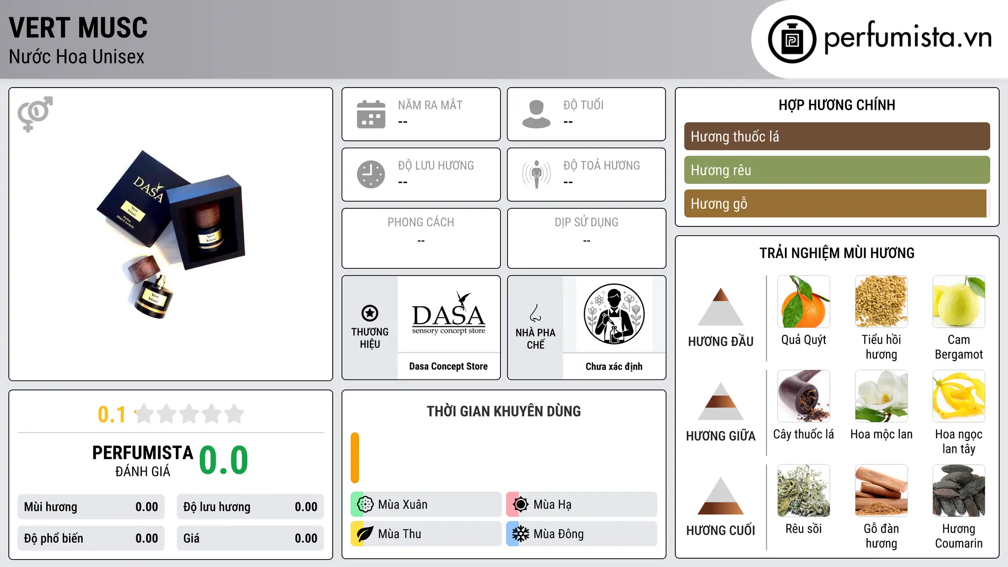1008x567 pixels.
Task: Click the Hương rêu accord bar
Action: (837, 170)
